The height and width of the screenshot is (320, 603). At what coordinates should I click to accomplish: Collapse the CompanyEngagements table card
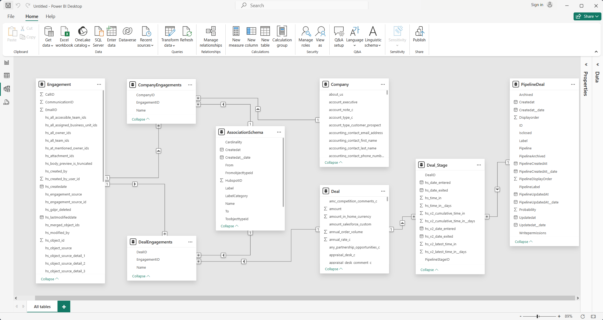point(141,119)
